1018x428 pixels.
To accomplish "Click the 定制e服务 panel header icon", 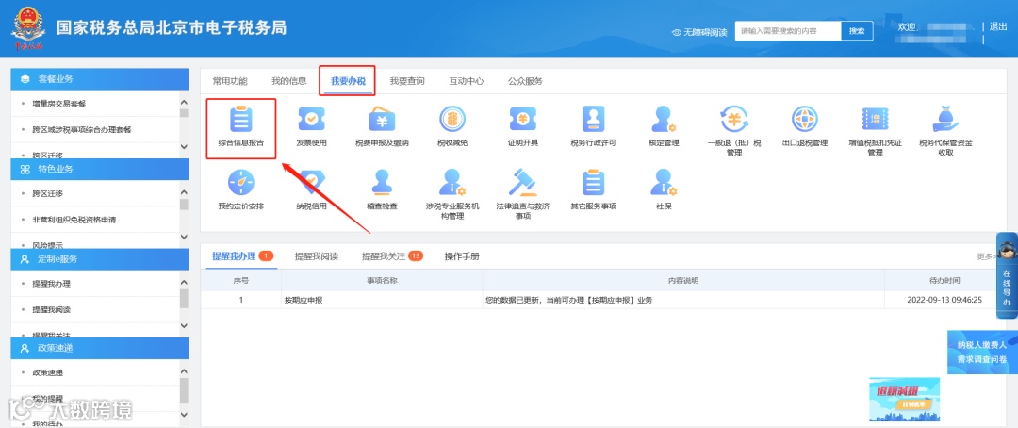I will click(x=25, y=258).
